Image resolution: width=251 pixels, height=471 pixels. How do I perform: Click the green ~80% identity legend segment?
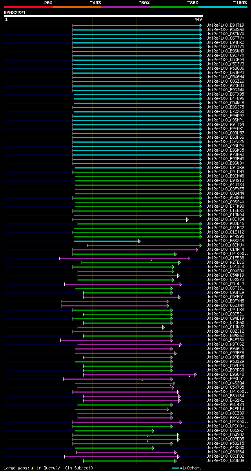click(x=174, y=7)
